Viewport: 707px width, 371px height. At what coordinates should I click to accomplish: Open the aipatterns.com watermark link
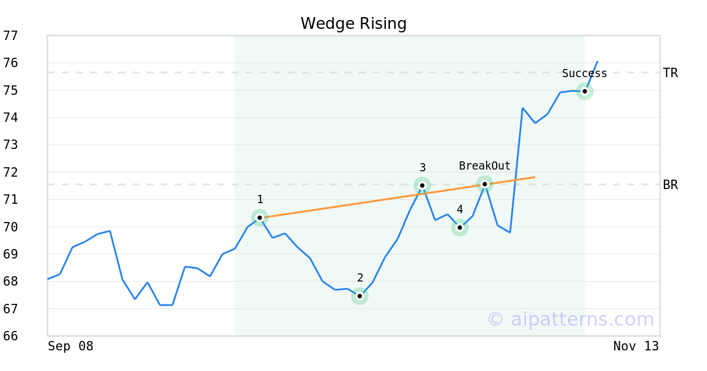tap(570, 319)
